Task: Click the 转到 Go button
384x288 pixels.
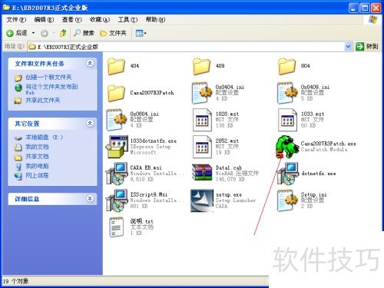Action: [367, 46]
